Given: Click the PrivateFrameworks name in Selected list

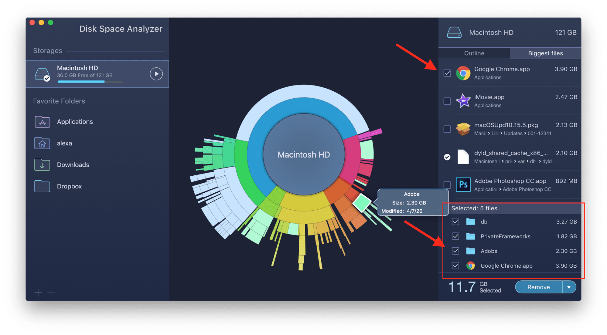Looking at the screenshot, I should 506,236.
